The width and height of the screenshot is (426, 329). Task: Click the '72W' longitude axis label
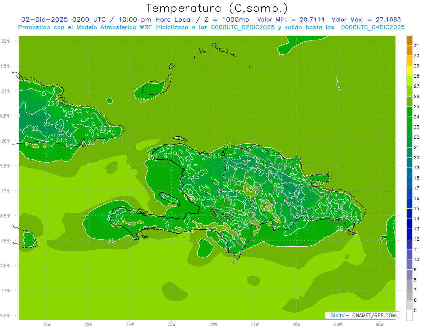pyautogui.click(x=213, y=324)
